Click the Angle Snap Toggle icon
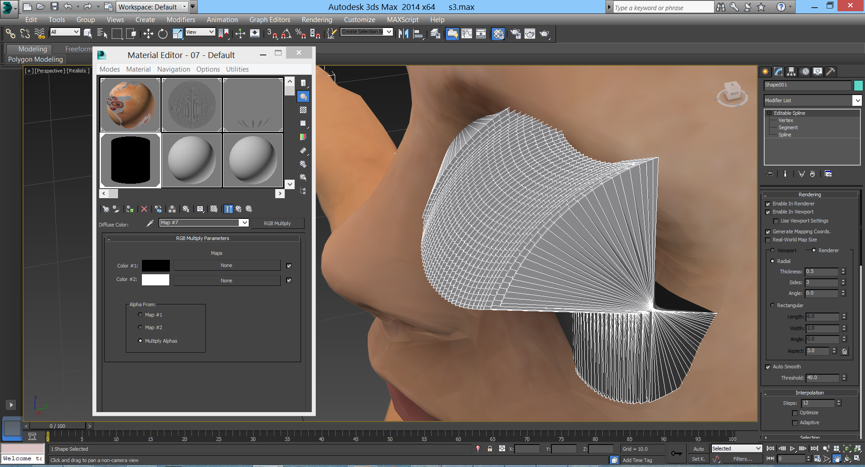This screenshot has width=865, height=467. coord(286,34)
